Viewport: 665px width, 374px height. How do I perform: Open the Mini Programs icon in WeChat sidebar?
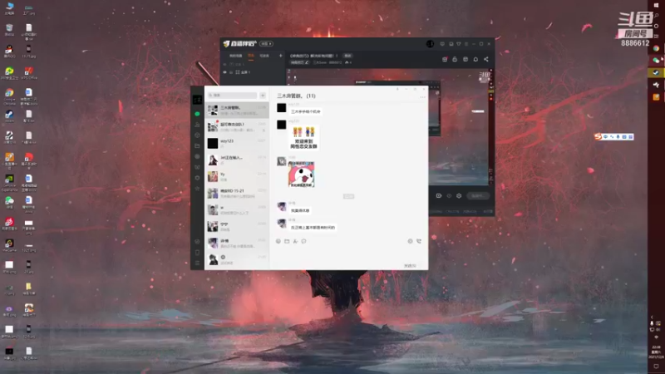[197, 241]
